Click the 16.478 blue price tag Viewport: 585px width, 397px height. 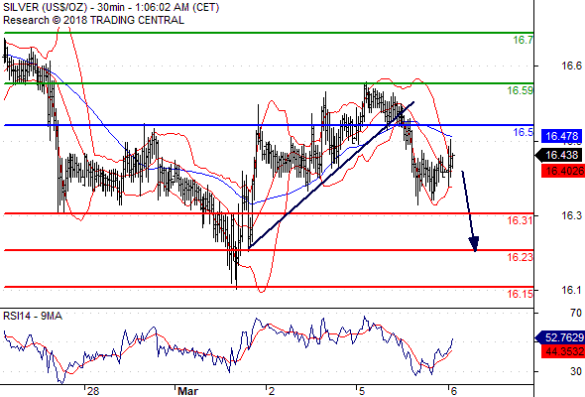561,136
